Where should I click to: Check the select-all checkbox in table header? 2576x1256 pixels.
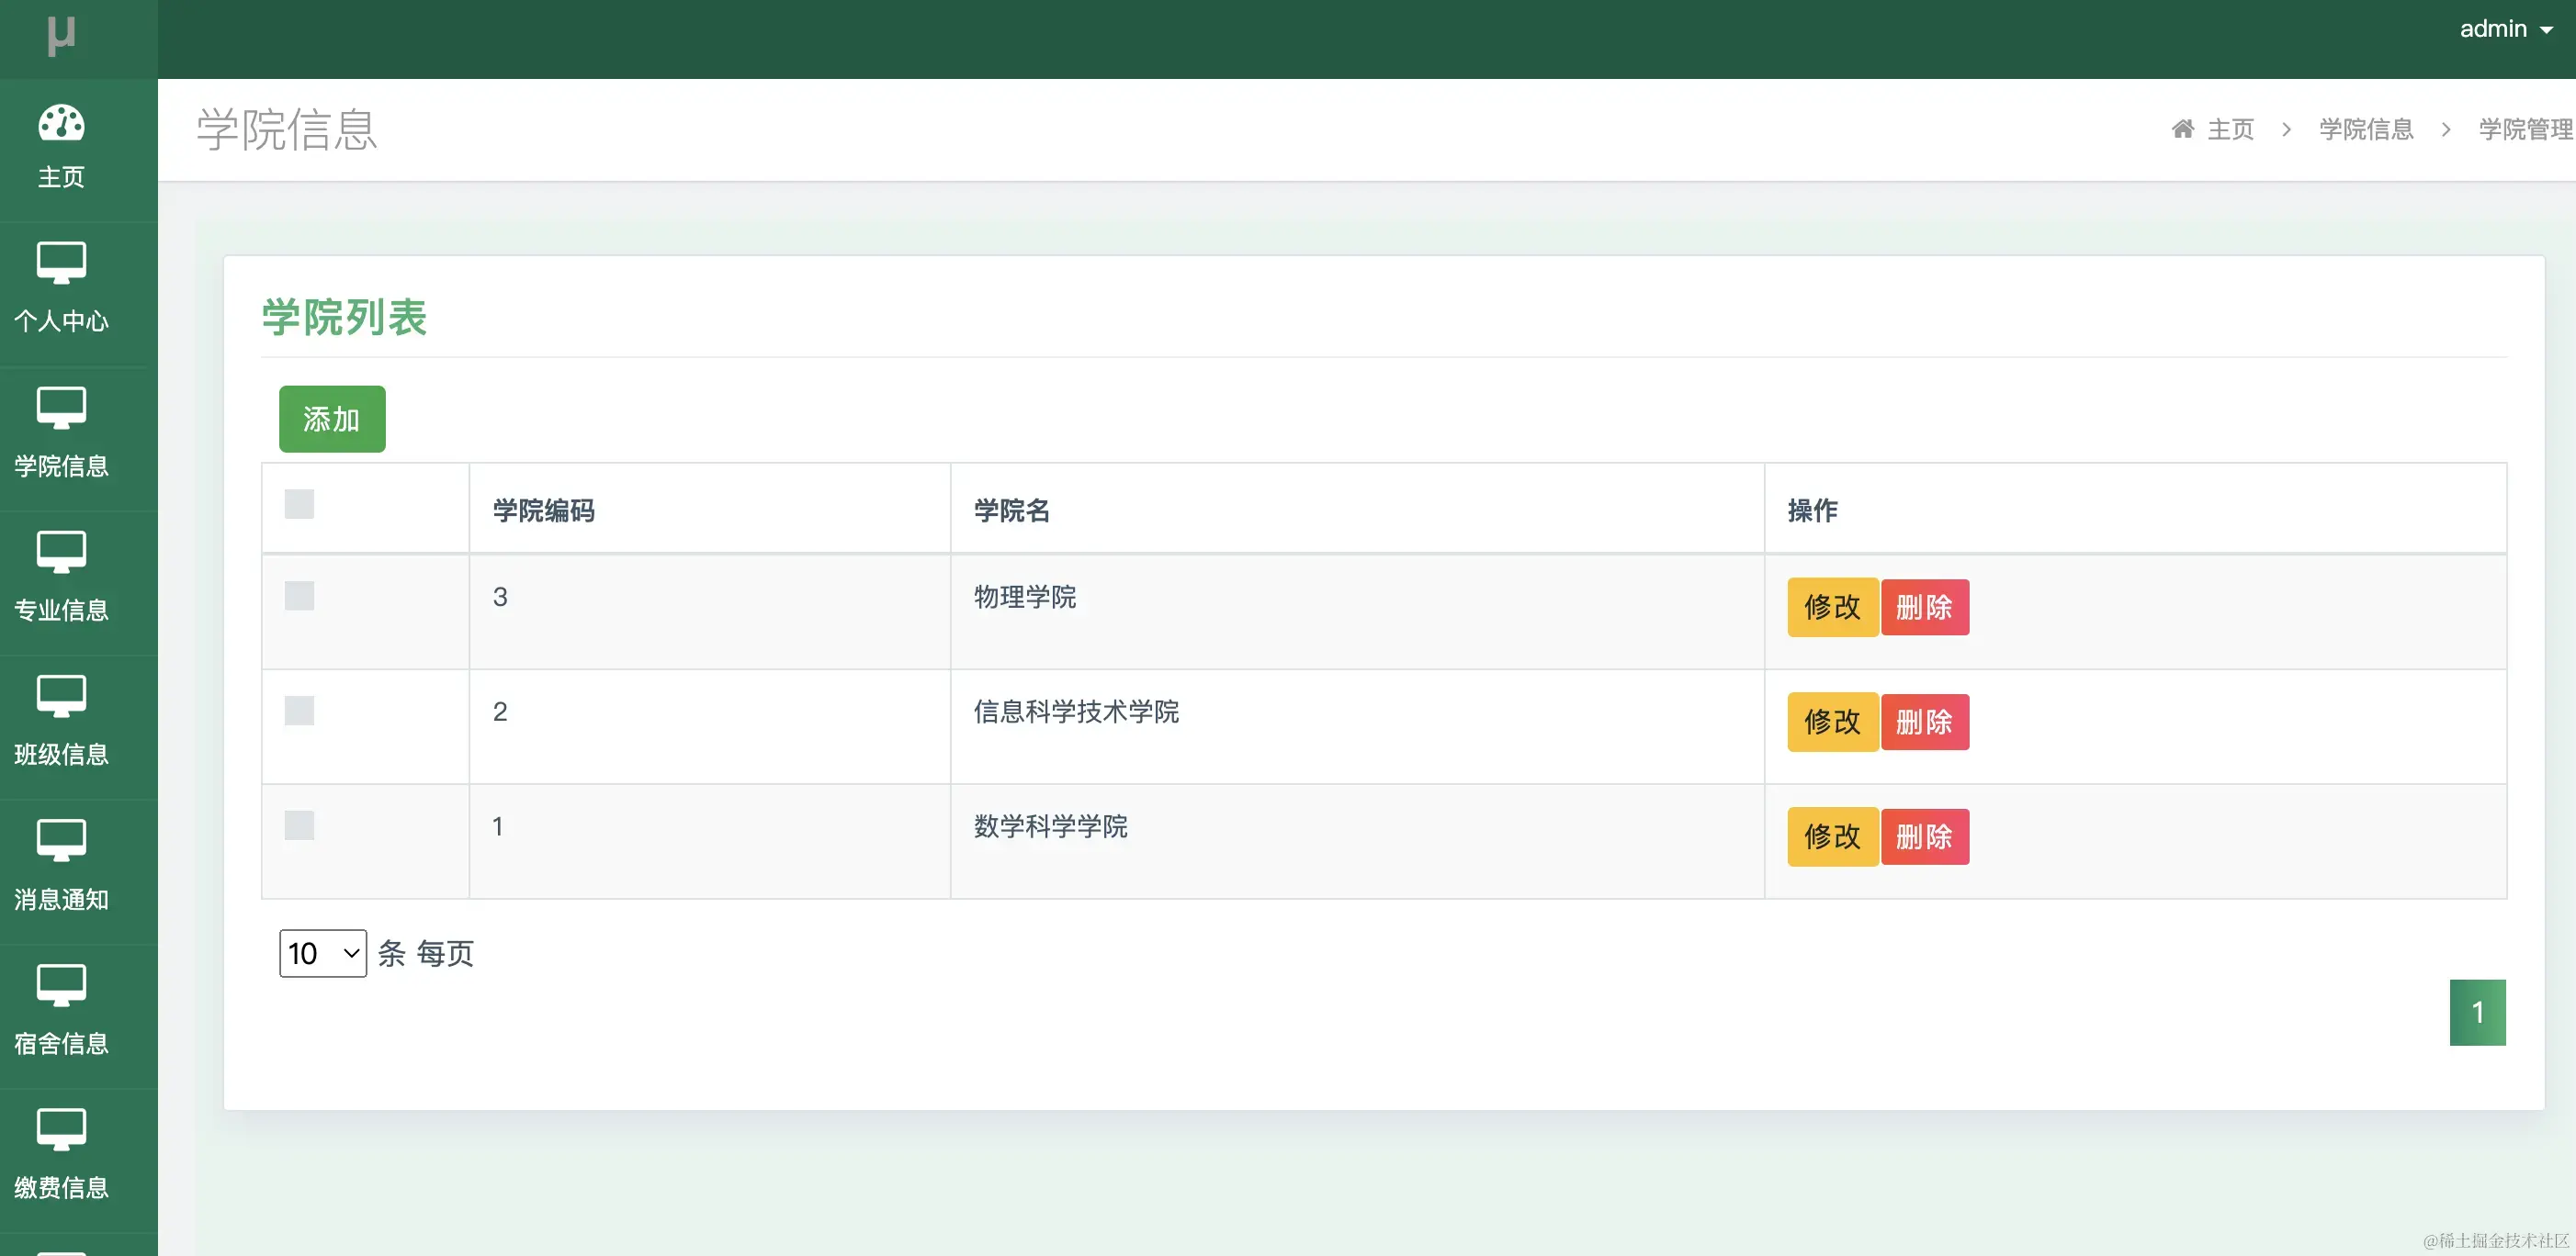pos(299,506)
